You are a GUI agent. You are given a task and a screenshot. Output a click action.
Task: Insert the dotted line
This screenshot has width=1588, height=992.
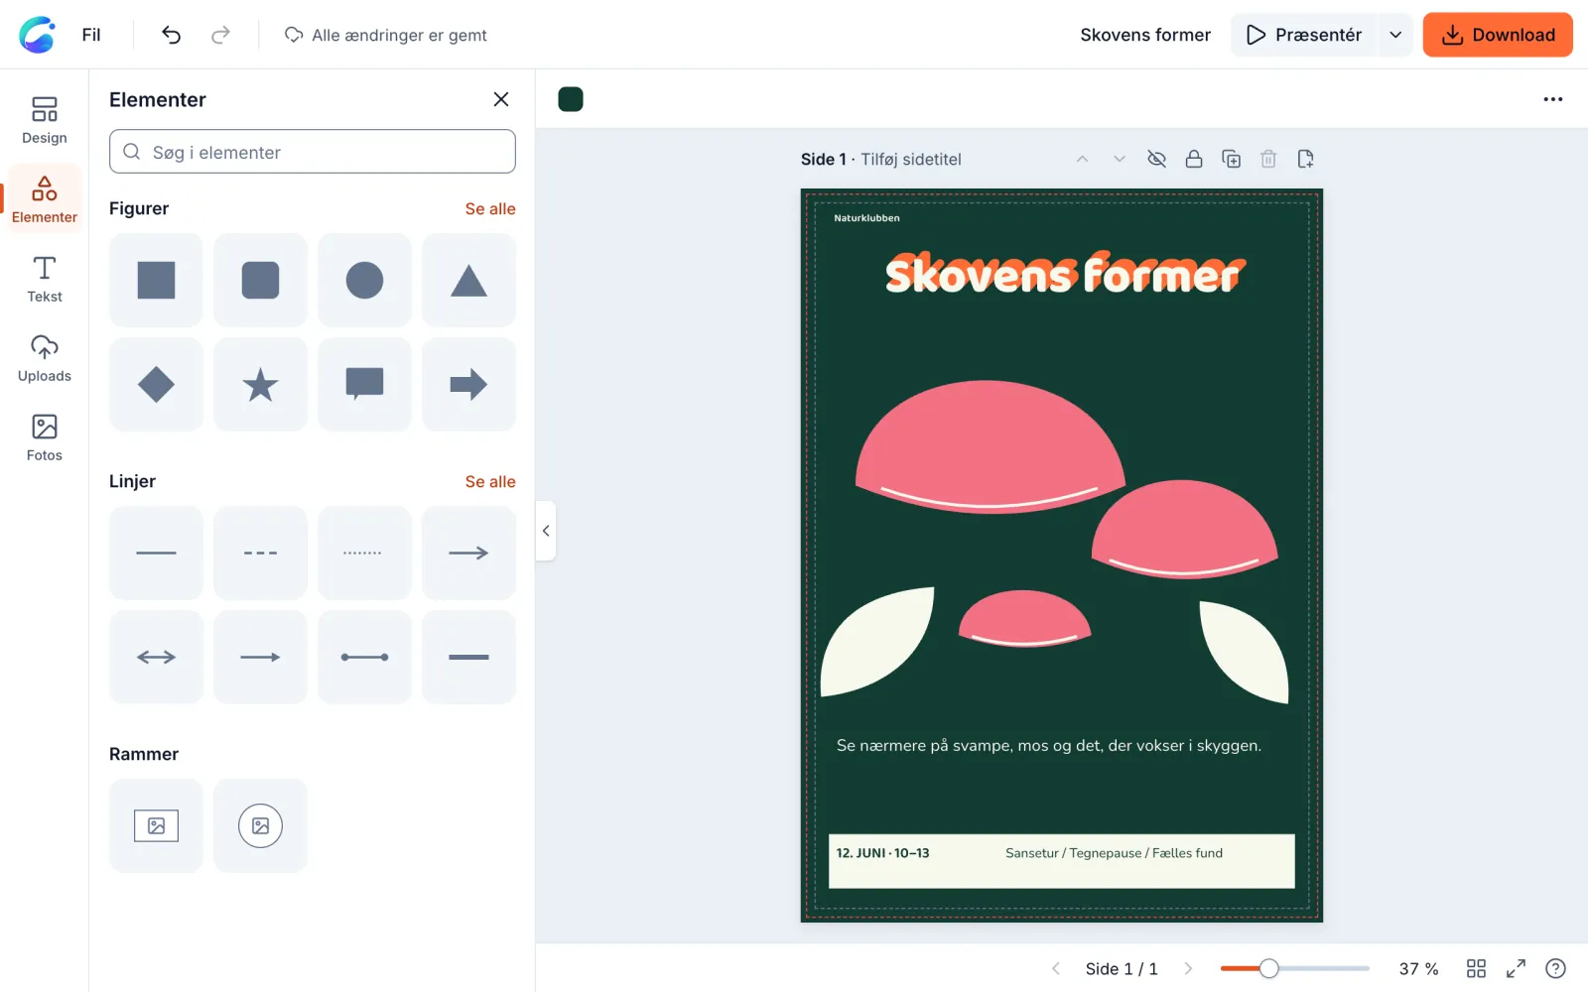[364, 553]
